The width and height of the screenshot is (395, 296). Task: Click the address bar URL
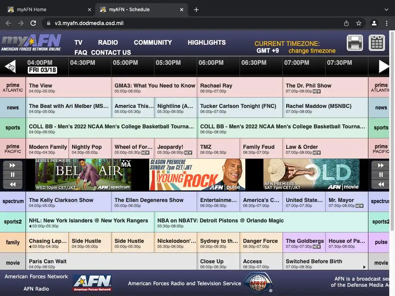point(89,23)
